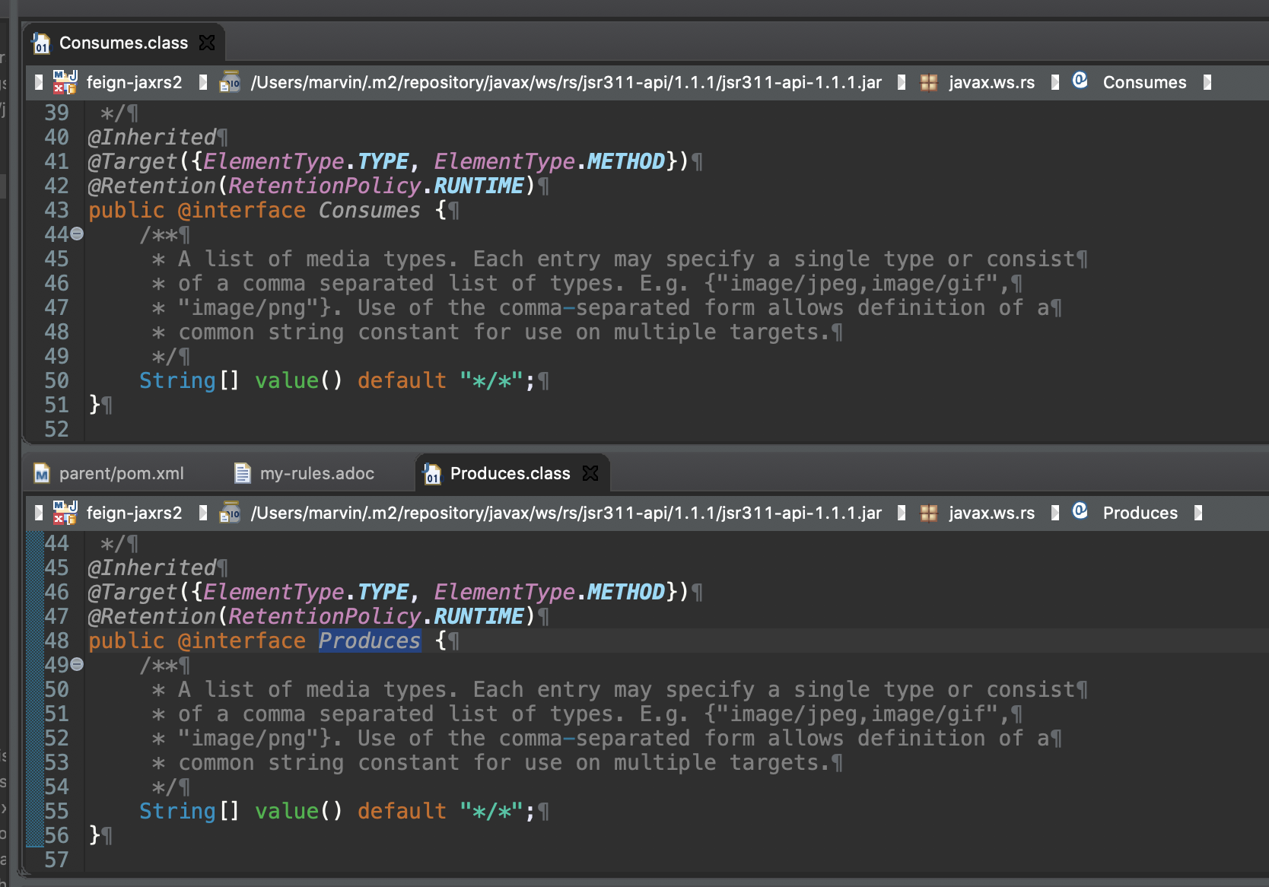This screenshot has height=887, width=1269.
Task: Expand arrow after jar path in lower breadcrumb
Action: coord(902,513)
